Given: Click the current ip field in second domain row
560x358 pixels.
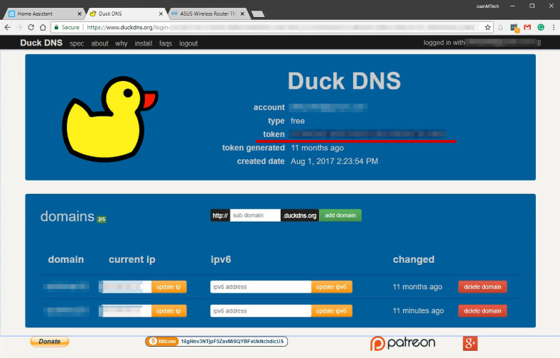Looking at the screenshot, I should (125, 311).
